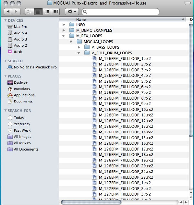The image size is (194, 205).
Task: Go forward with the right arrow button
Action: 16,12
